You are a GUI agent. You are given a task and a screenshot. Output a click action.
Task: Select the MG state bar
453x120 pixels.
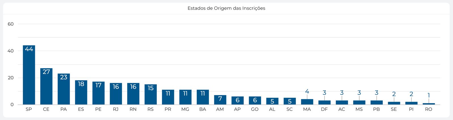(x=185, y=97)
